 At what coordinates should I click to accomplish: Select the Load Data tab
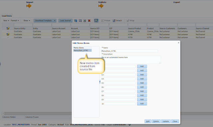tap(7, 16)
